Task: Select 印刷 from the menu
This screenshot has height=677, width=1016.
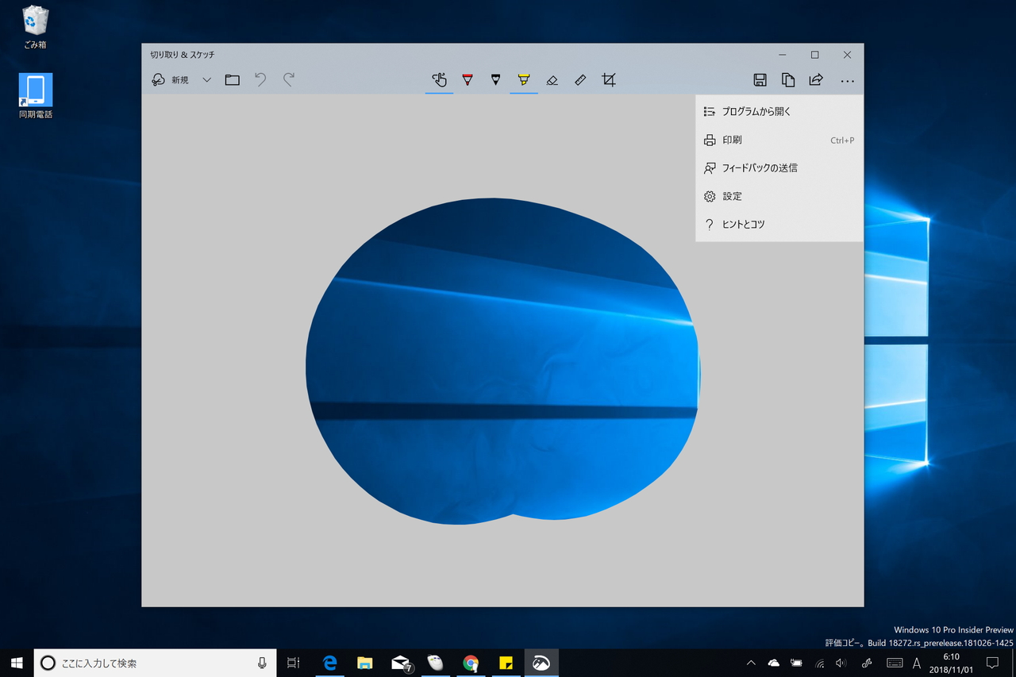Action: point(779,140)
